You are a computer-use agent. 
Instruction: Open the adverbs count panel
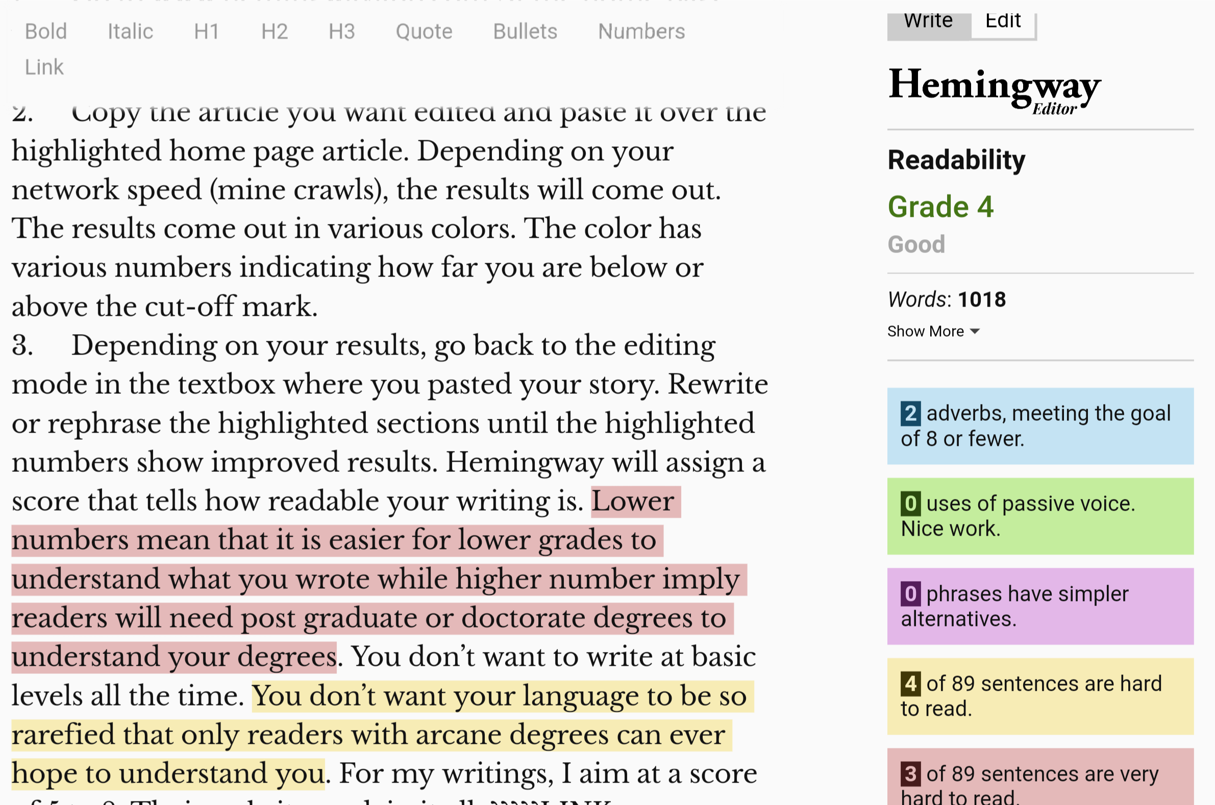pyautogui.click(x=1040, y=425)
